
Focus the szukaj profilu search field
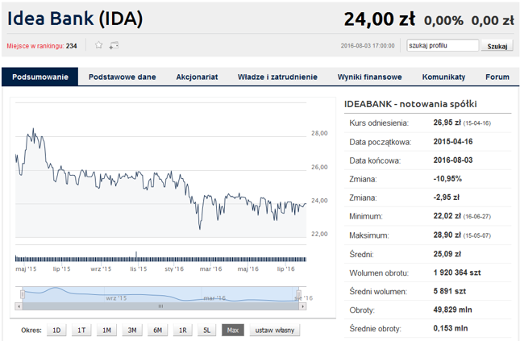pos(443,45)
